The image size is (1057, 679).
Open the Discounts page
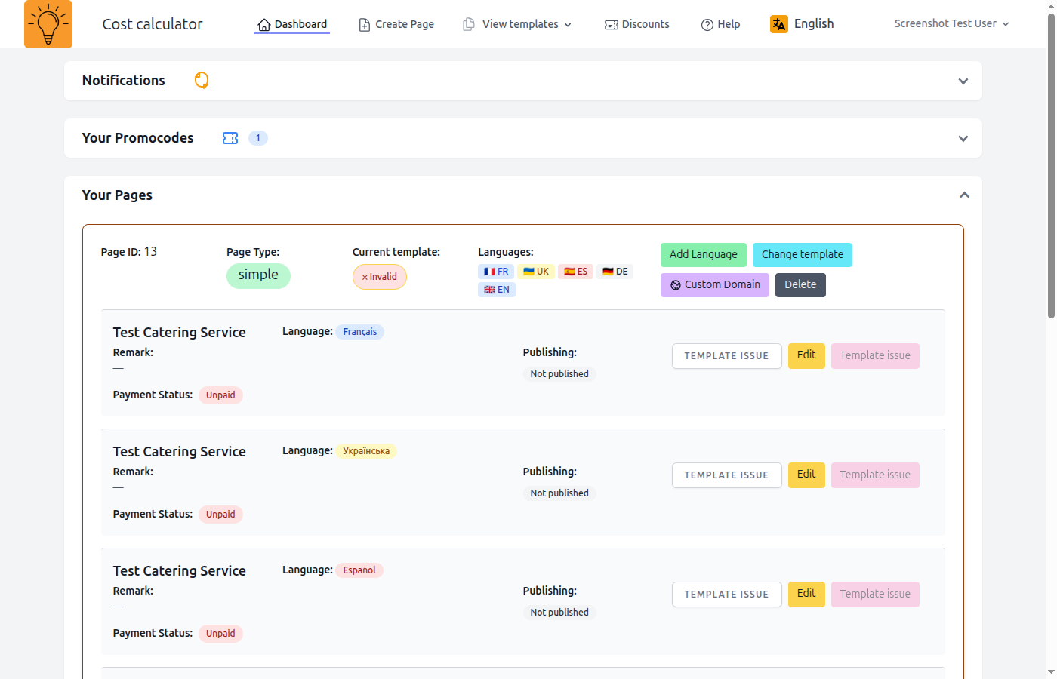[637, 24]
